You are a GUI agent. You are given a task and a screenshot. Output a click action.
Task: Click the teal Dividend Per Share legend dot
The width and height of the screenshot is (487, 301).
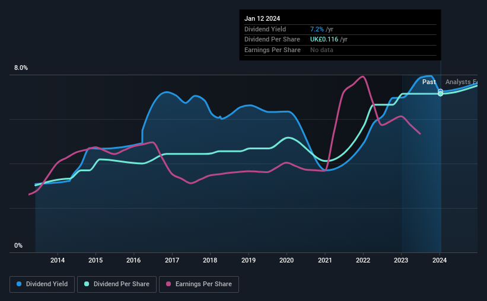[x=87, y=284]
